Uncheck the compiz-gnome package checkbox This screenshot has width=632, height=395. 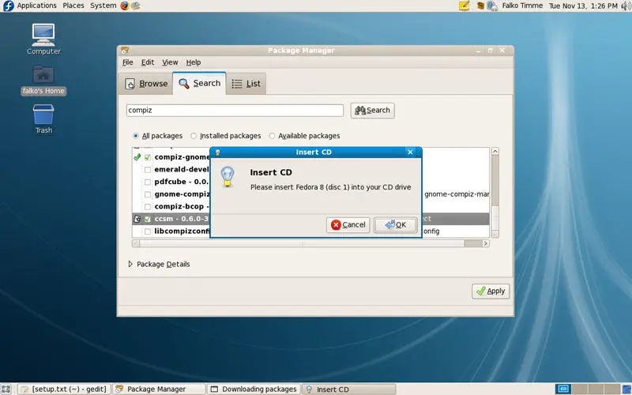(148, 157)
